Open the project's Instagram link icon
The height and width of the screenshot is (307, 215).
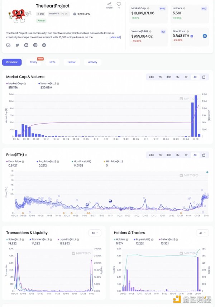coord(35,45)
